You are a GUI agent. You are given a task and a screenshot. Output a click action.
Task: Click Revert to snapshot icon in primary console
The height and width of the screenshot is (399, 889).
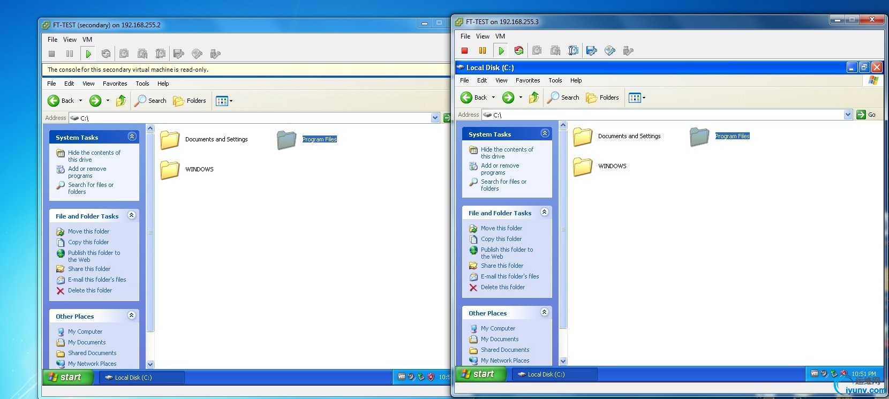(555, 50)
